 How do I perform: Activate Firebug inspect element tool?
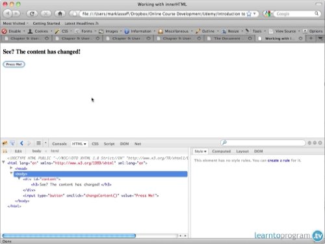click(x=12, y=143)
